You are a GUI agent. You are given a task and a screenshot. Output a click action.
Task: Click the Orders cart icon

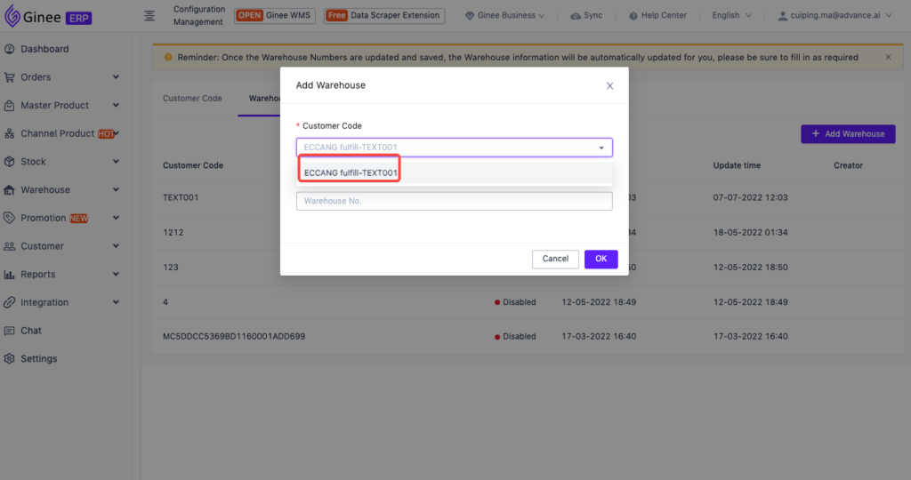pyautogui.click(x=9, y=77)
